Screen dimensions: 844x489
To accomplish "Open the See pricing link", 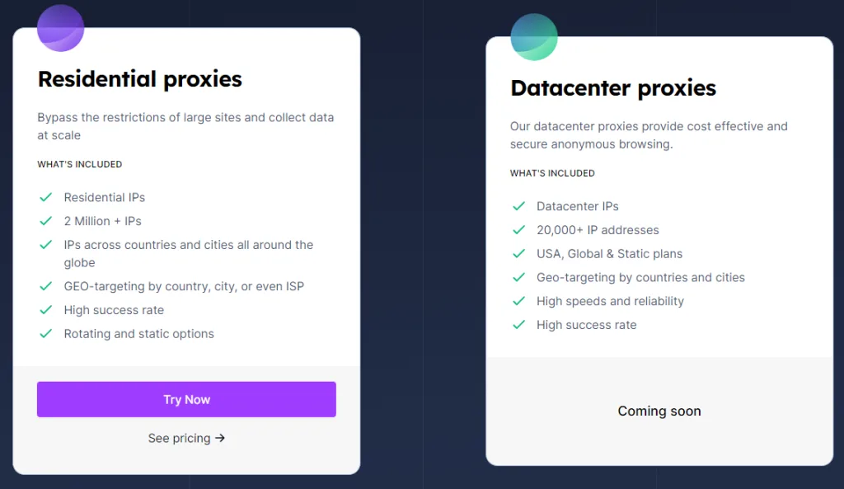I will click(x=186, y=439).
